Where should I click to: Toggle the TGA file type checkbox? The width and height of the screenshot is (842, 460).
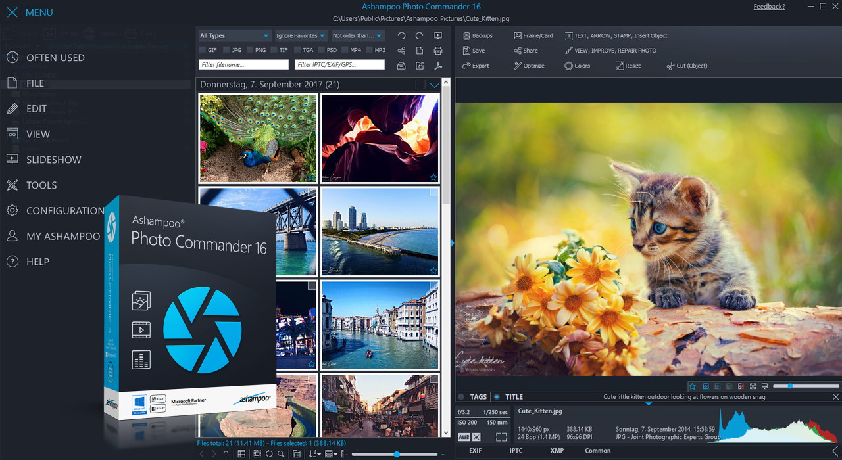coord(297,50)
